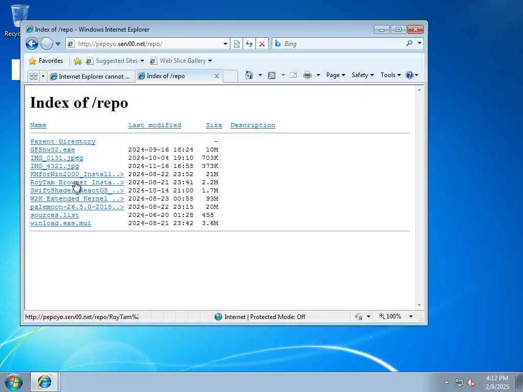
Task: Open the IMG_4321.jpg link
Action: 55,166
